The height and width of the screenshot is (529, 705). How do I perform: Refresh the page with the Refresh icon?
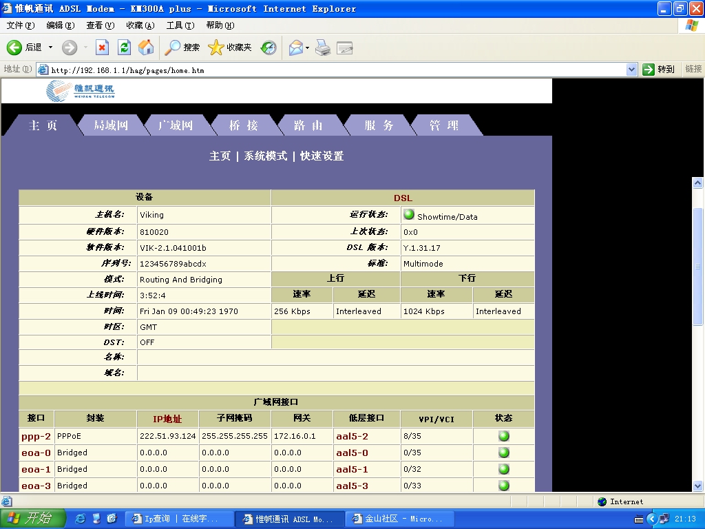point(124,48)
